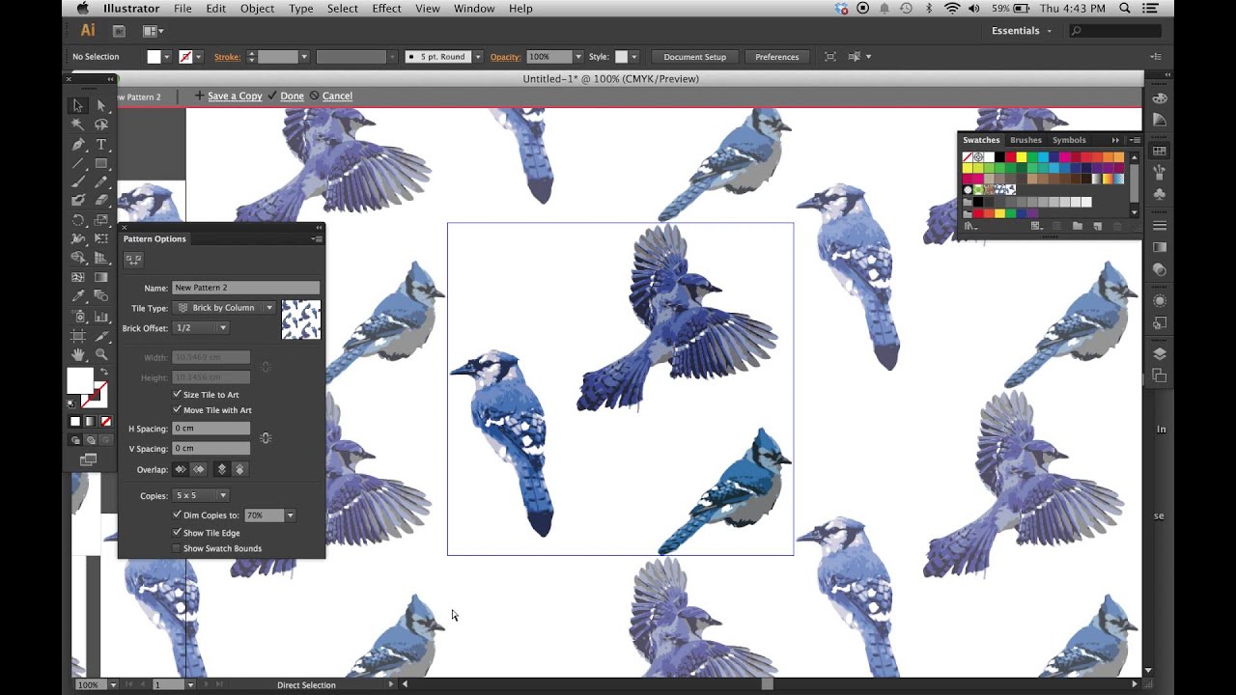Screen dimensions: 1236x695
Task: Open the Layers panel from dock
Action: point(1160,354)
